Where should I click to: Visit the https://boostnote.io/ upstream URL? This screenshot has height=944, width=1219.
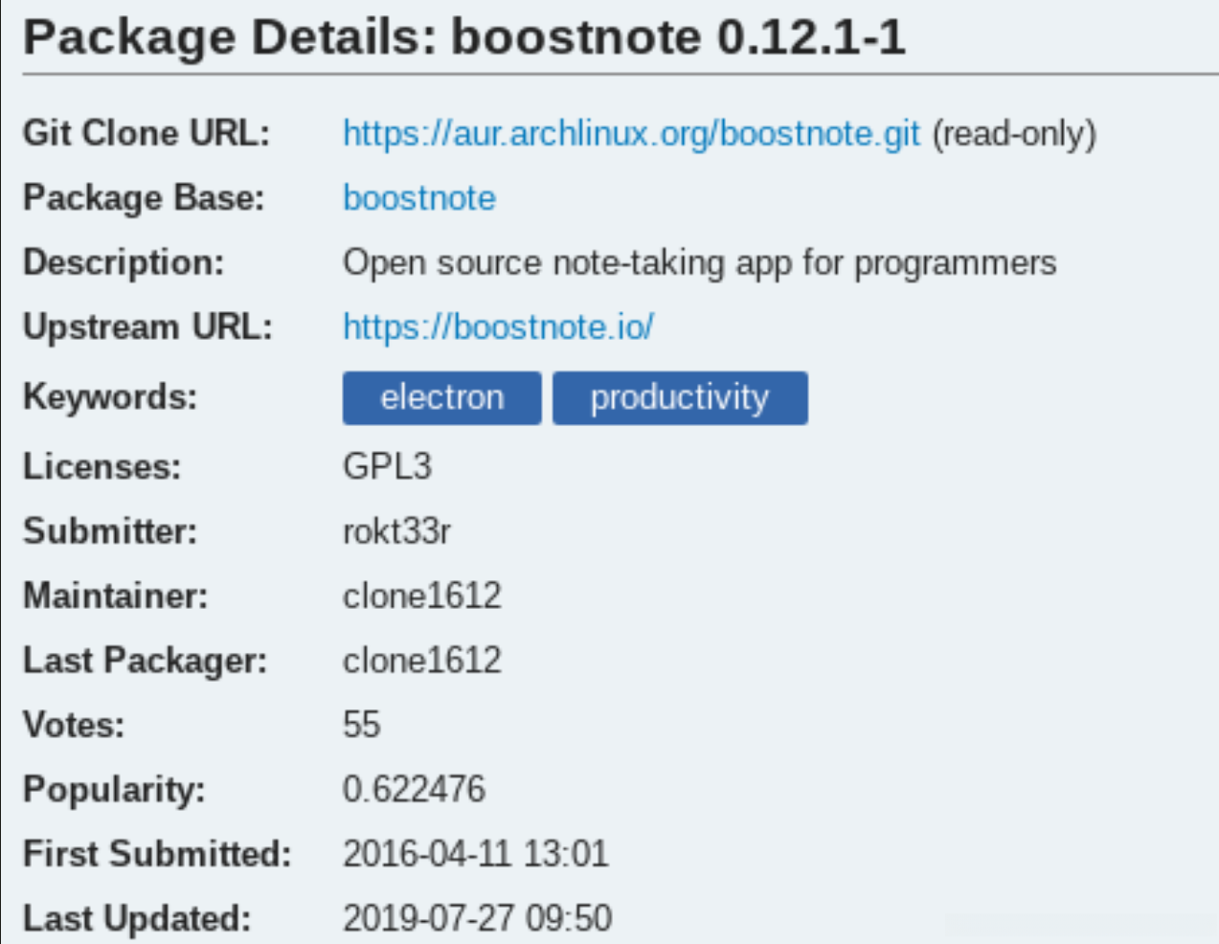click(x=498, y=327)
